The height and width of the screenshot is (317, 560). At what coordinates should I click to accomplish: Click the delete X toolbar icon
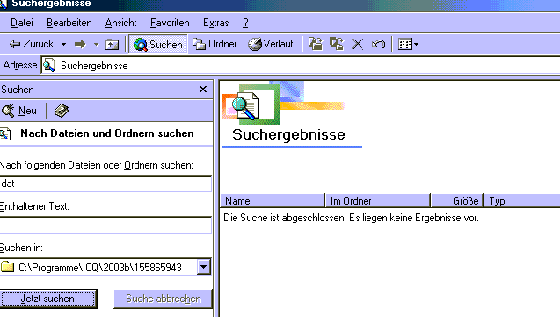click(x=357, y=44)
